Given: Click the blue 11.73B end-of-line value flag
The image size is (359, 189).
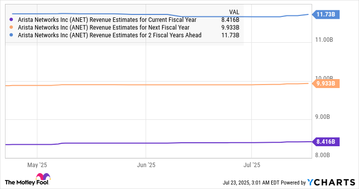Looking at the screenshot, I should click(326, 14).
